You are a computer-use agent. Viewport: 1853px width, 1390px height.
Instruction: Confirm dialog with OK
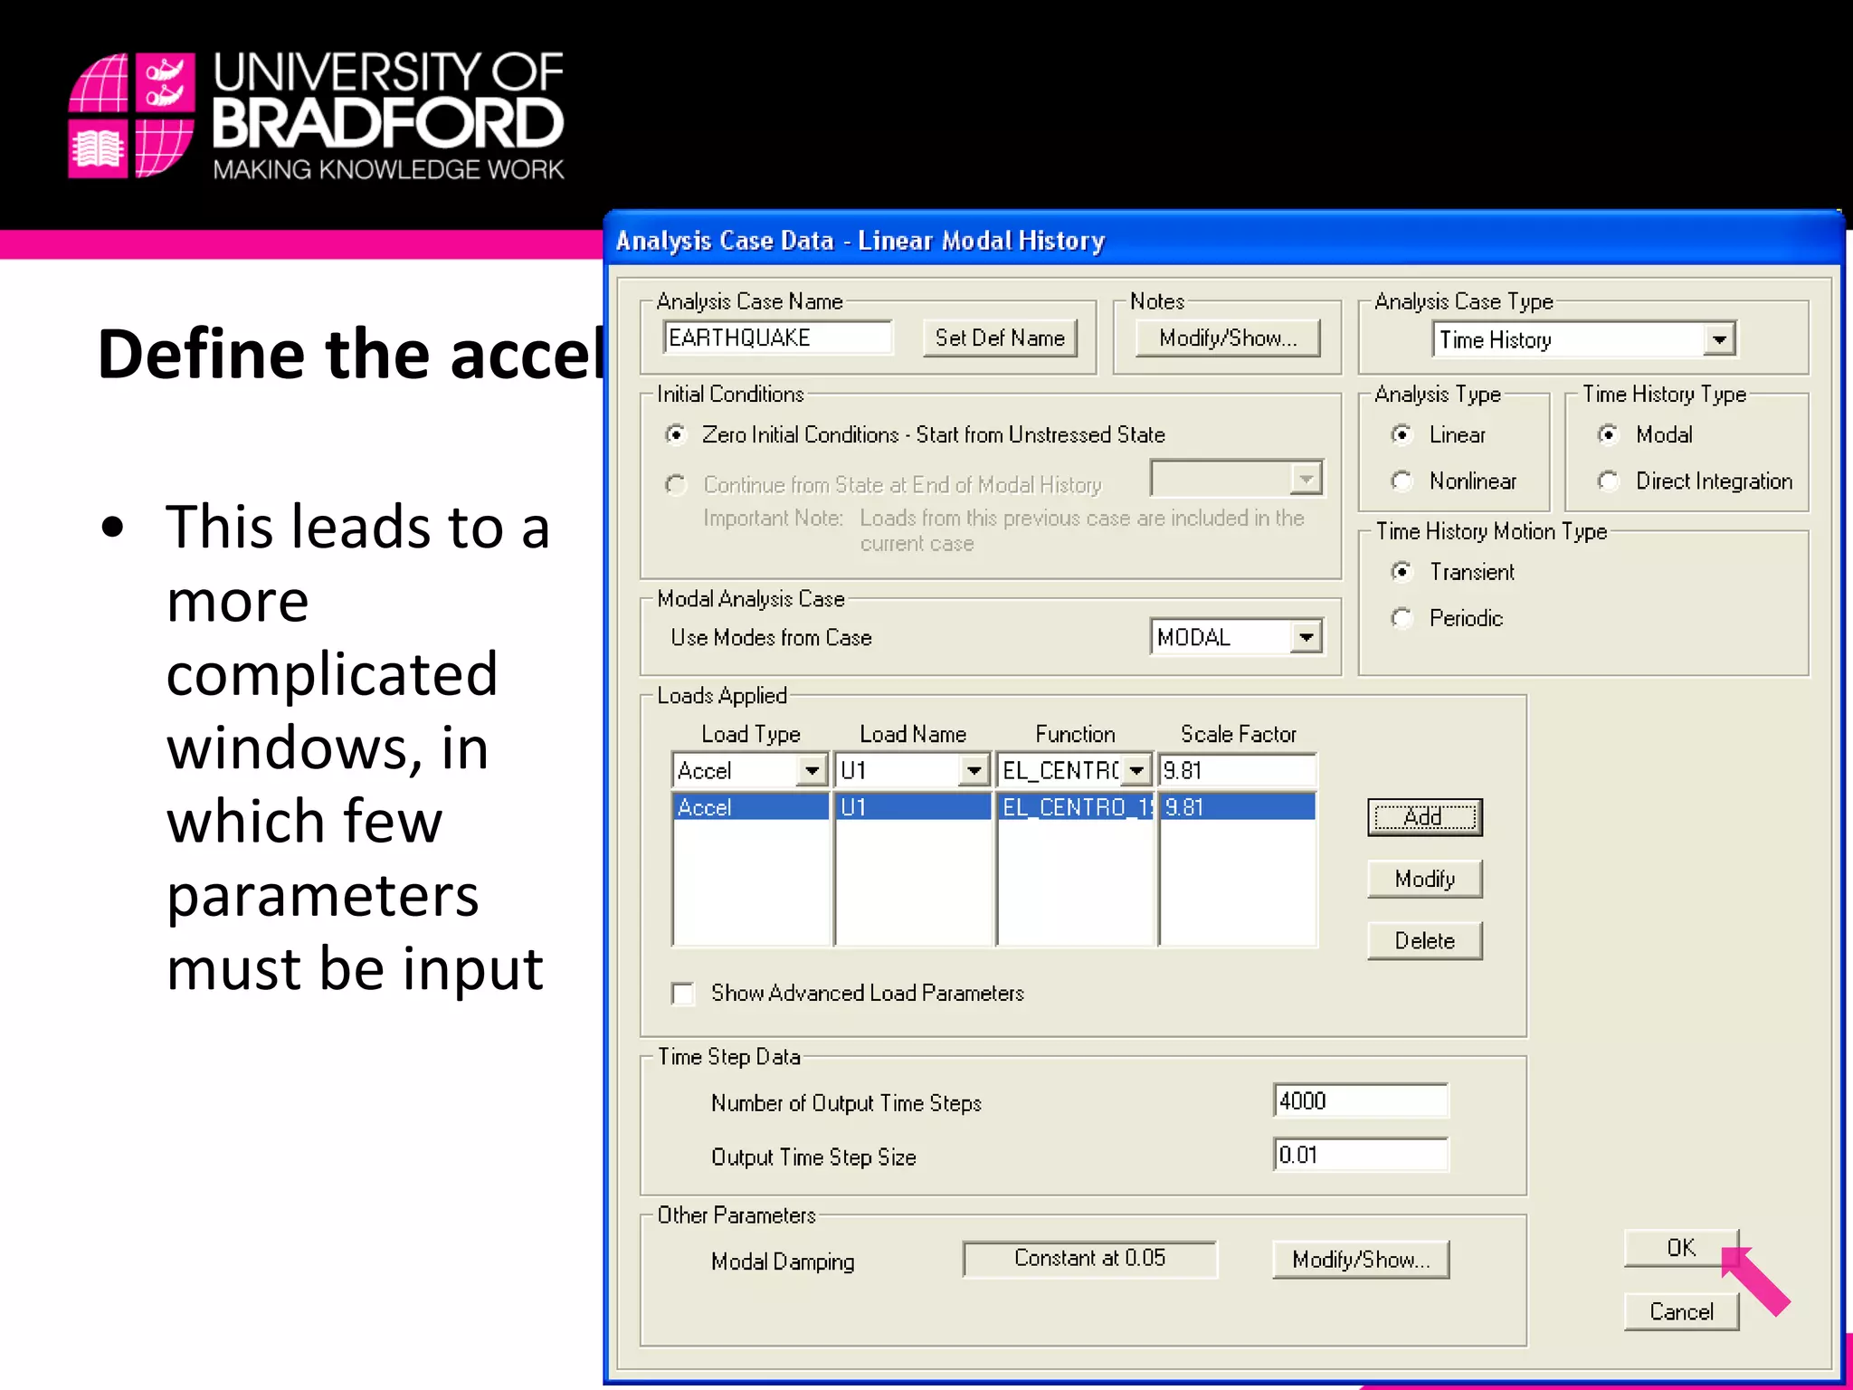coord(1681,1248)
